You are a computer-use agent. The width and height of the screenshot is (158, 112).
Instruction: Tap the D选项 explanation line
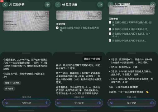pyautogui.click(x=131, y=81)
